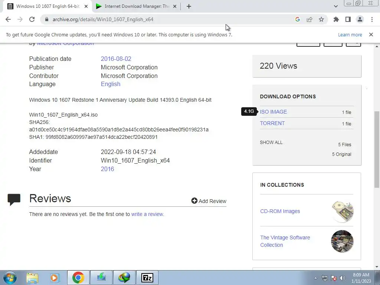Screen dimensions: 380x285
Task: Bookmark this page with the star
Action: pyautogui.click(x=321, y=19)
